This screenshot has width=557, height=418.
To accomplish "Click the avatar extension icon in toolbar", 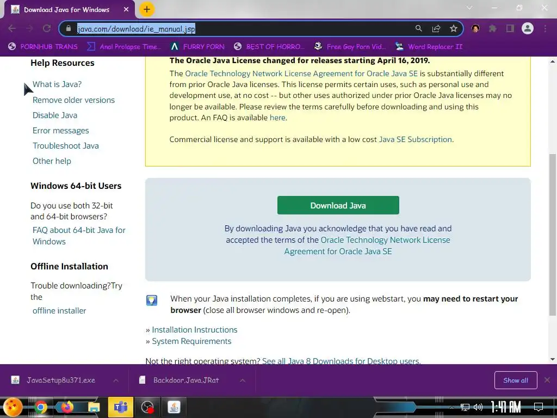I will point(475,28).
